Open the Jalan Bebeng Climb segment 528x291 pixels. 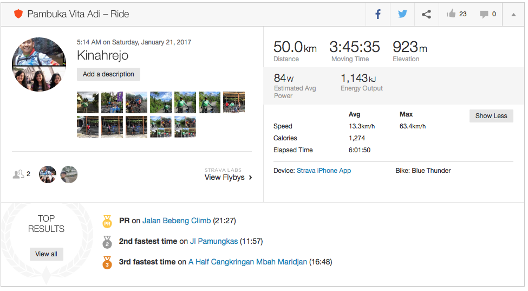pos(177,221)
